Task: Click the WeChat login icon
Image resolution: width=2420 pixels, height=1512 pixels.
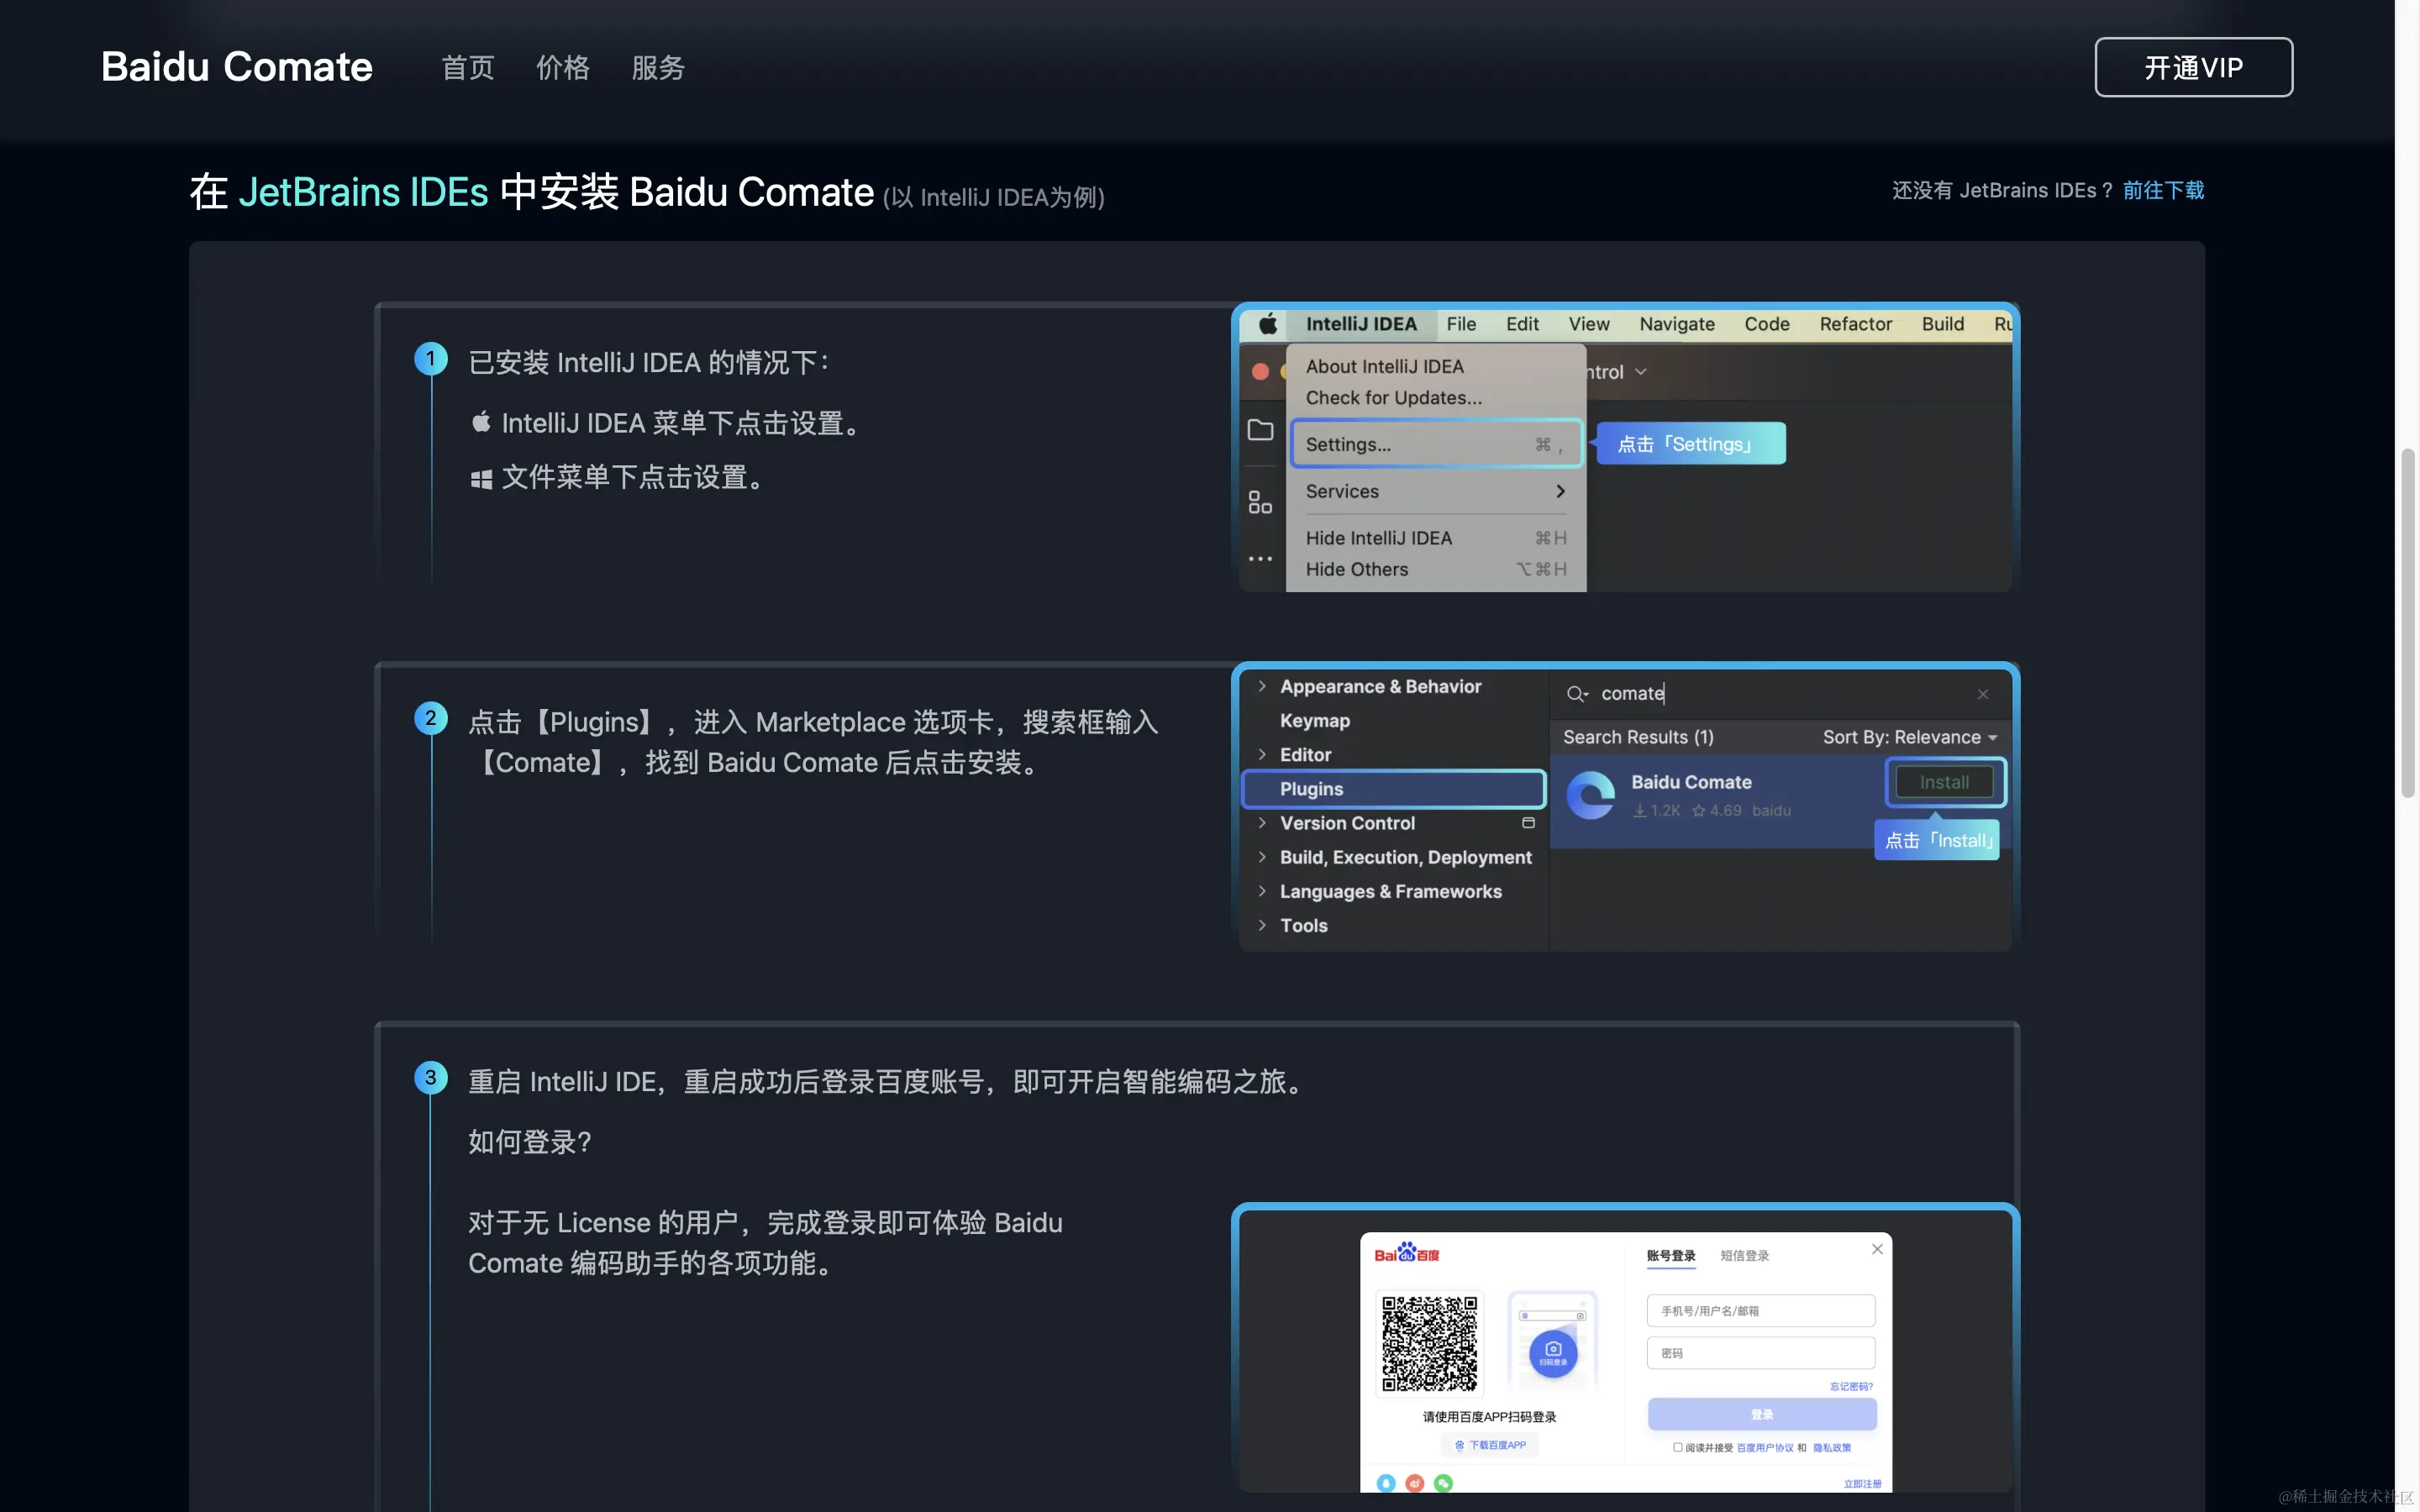Action: [x=1443, y=1483]
